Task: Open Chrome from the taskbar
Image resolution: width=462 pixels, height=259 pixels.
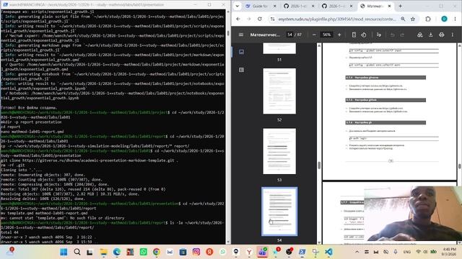Action: point(157,252)
